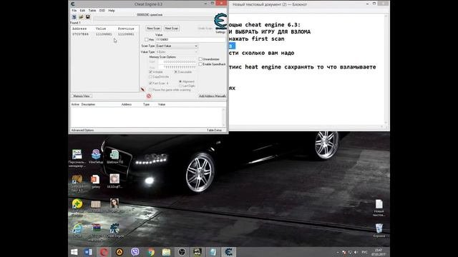The height and width of the screenshot is (257, 458).
Task: Switch to Notepad taskbar icon
Action: pos(213,252)
